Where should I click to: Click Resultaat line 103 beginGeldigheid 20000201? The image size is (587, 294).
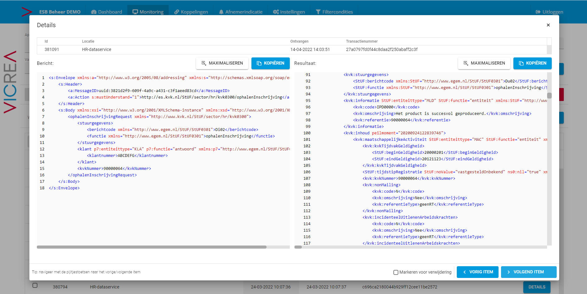pyautogui.click(x=435, y=153)
